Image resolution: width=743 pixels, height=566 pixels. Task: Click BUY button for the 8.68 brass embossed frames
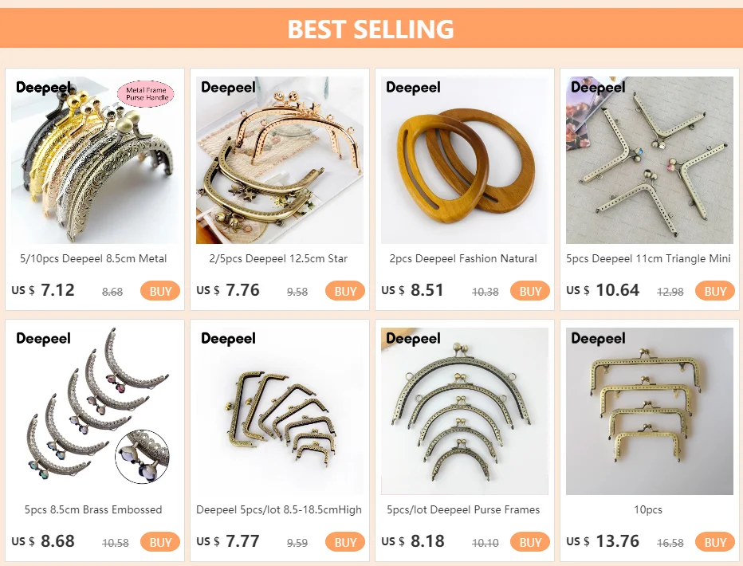[160, 542]
